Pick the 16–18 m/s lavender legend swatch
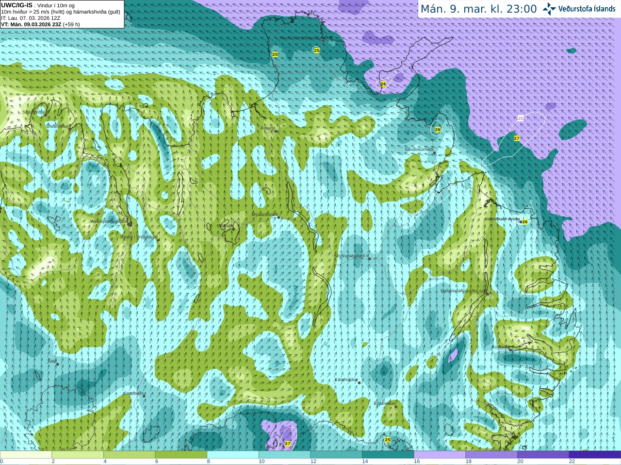The width and height of the screenshot is (621, 465). 440,454
